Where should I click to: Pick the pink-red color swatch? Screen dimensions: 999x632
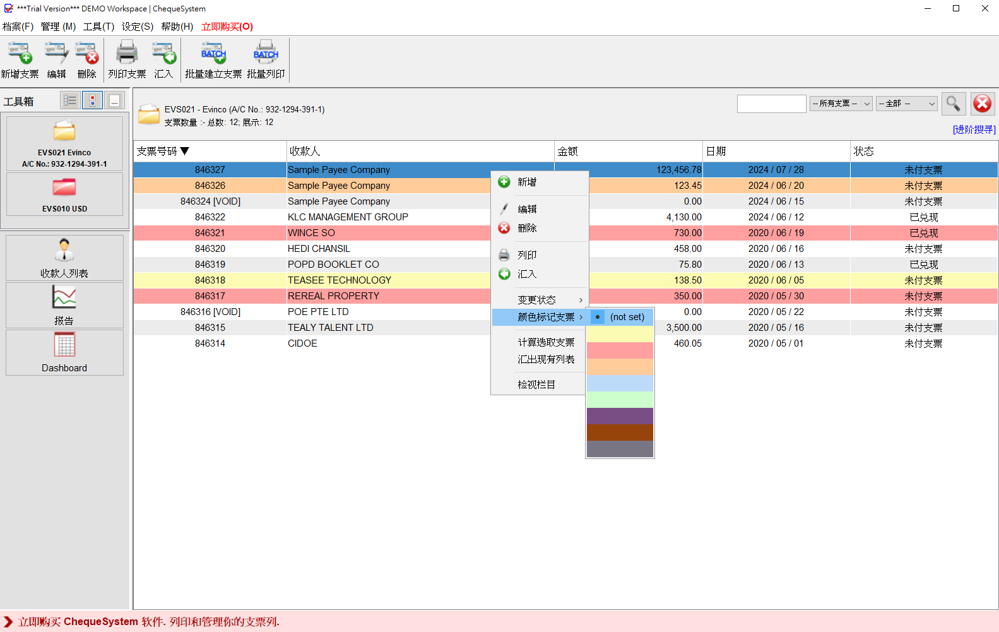coord(620,350)
